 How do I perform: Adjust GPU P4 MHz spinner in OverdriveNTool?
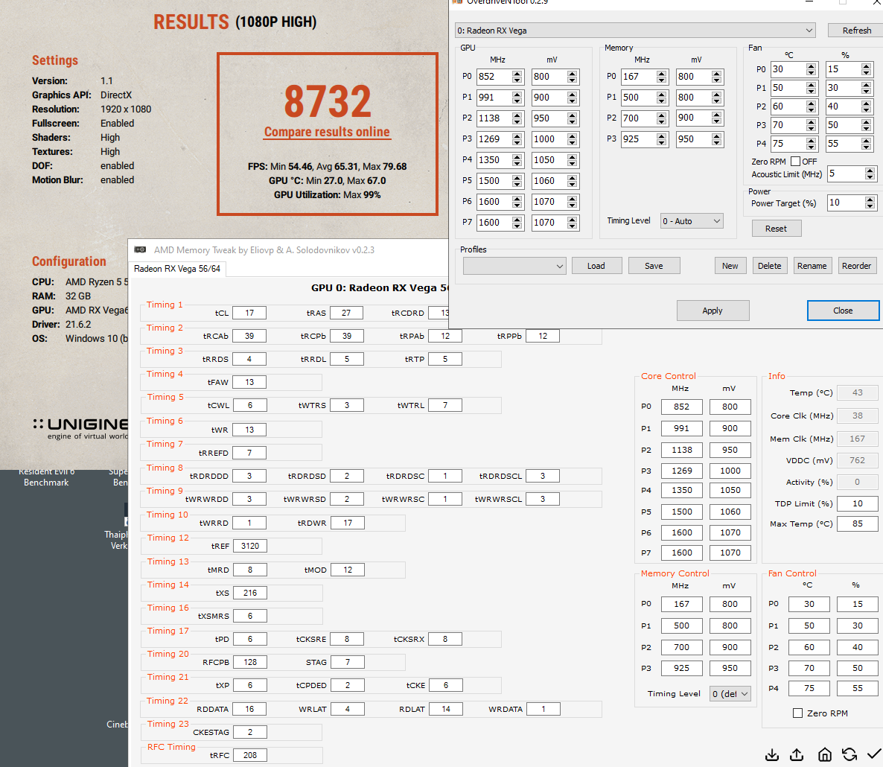(x=517, y=160)
